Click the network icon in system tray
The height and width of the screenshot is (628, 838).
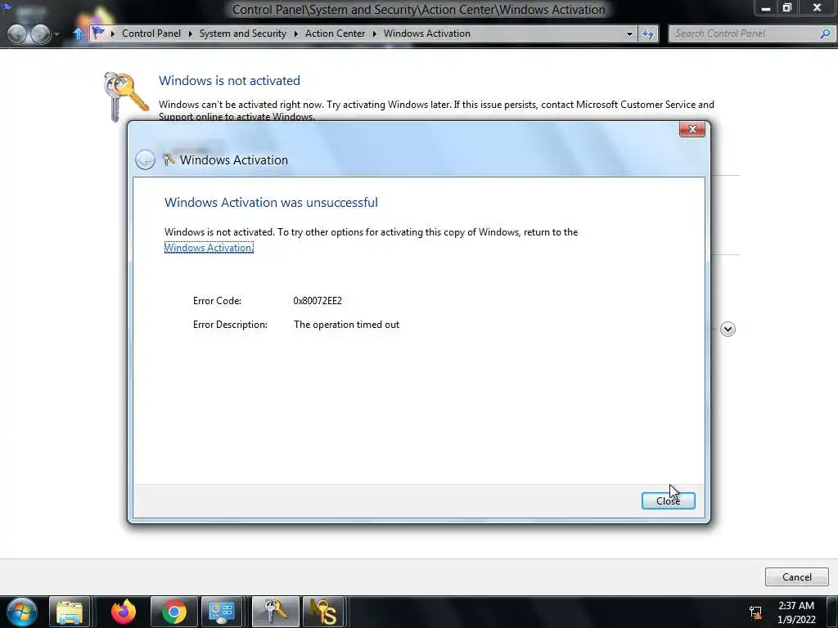click(755, 612)
